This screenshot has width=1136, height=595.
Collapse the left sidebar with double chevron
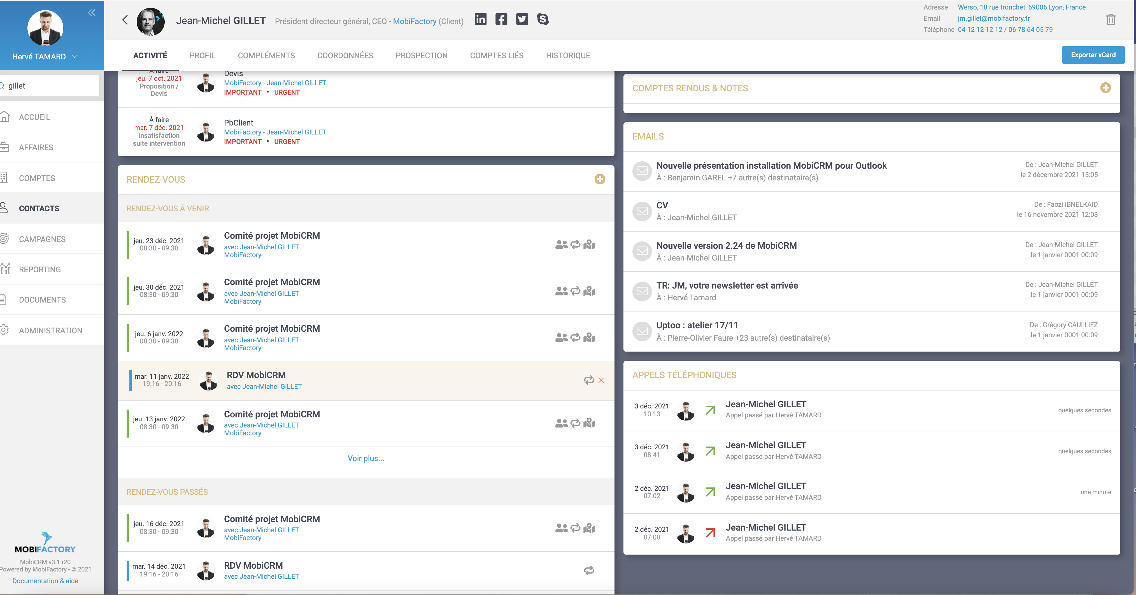[91, 12]
